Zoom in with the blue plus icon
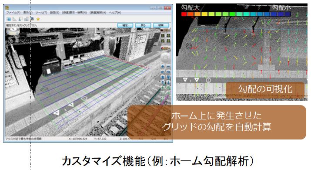The width and height of the screenshot is (311, 170). coord(163,67)
